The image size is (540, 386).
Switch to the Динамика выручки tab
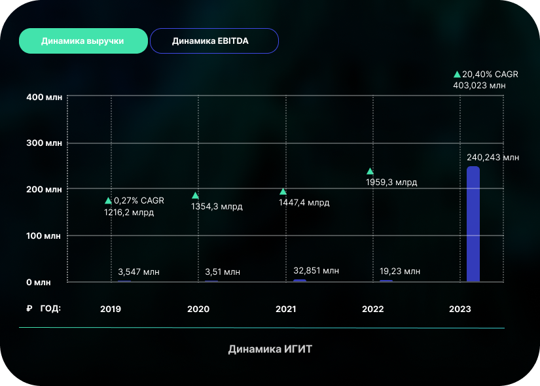click(x=82, y=41)
